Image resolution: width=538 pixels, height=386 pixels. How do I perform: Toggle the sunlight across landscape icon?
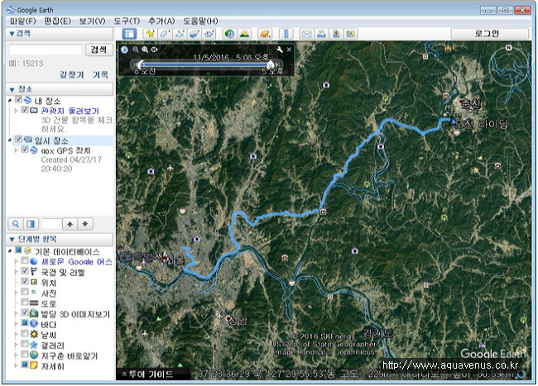tap(244, 34)
